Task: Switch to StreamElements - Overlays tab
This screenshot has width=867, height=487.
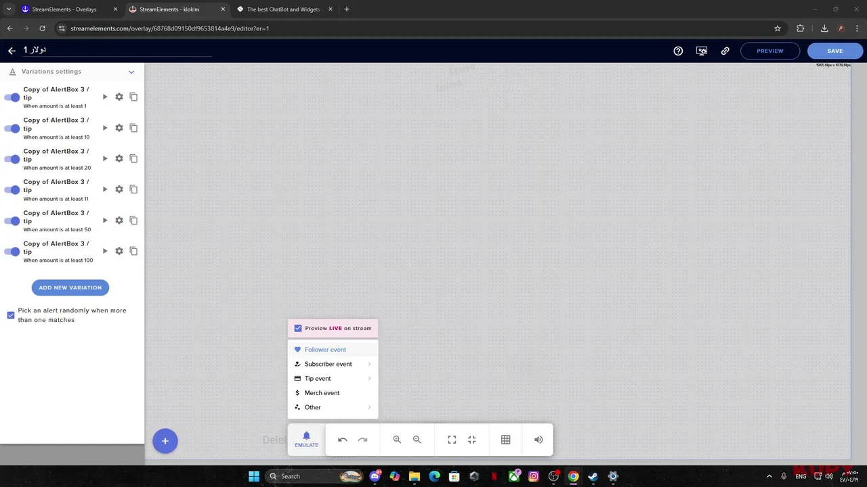Action: point(68,9)
